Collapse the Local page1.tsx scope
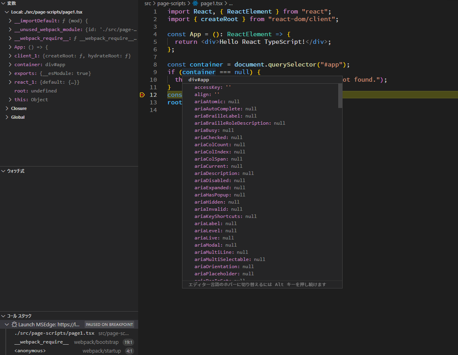The width and height of the screenshot is (458, 355). click(7, 12)
